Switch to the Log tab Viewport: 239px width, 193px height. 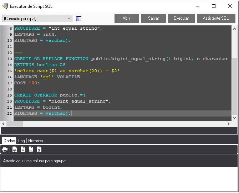coord(21,141)
